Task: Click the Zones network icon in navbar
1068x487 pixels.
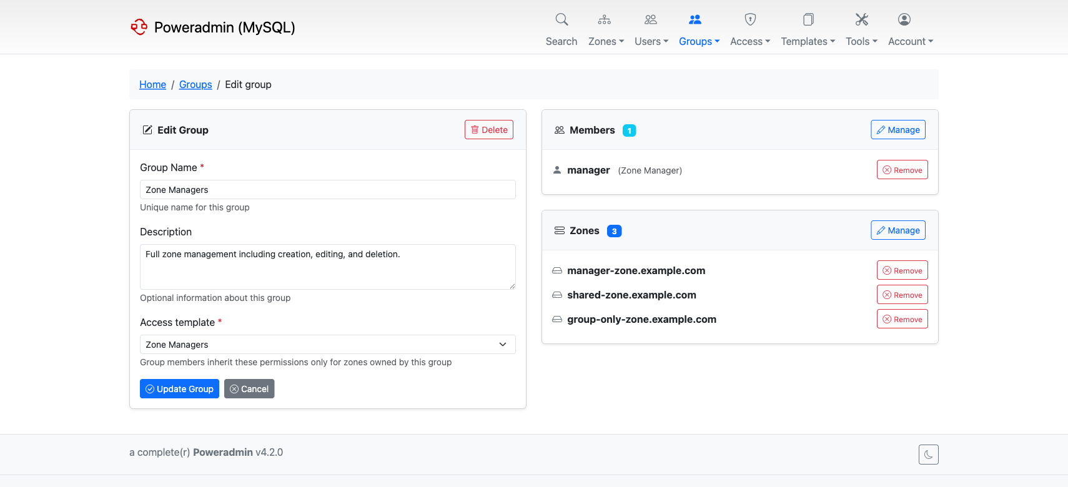Action: pyautogui.click(x=604, y=20)
